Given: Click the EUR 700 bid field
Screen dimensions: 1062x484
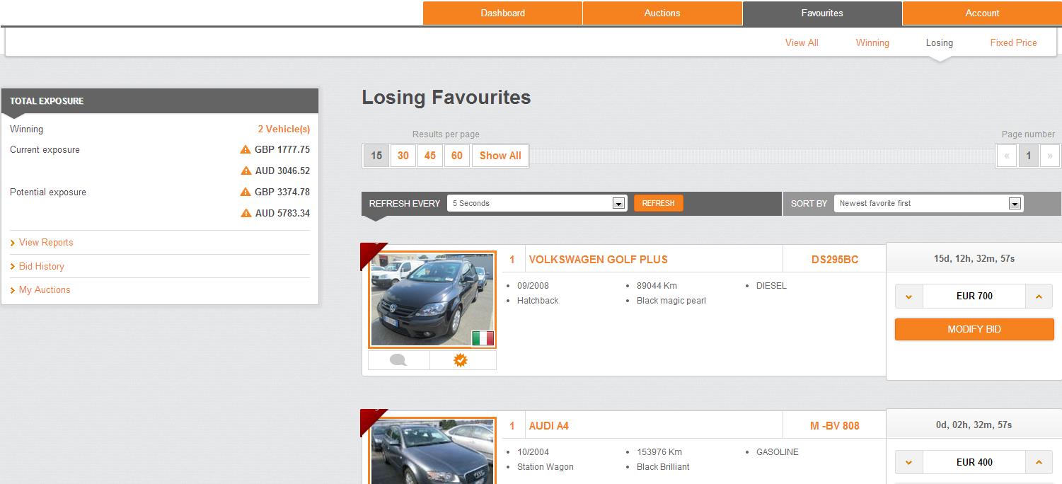Looking at the screenshot, I should tap(974, 296).
